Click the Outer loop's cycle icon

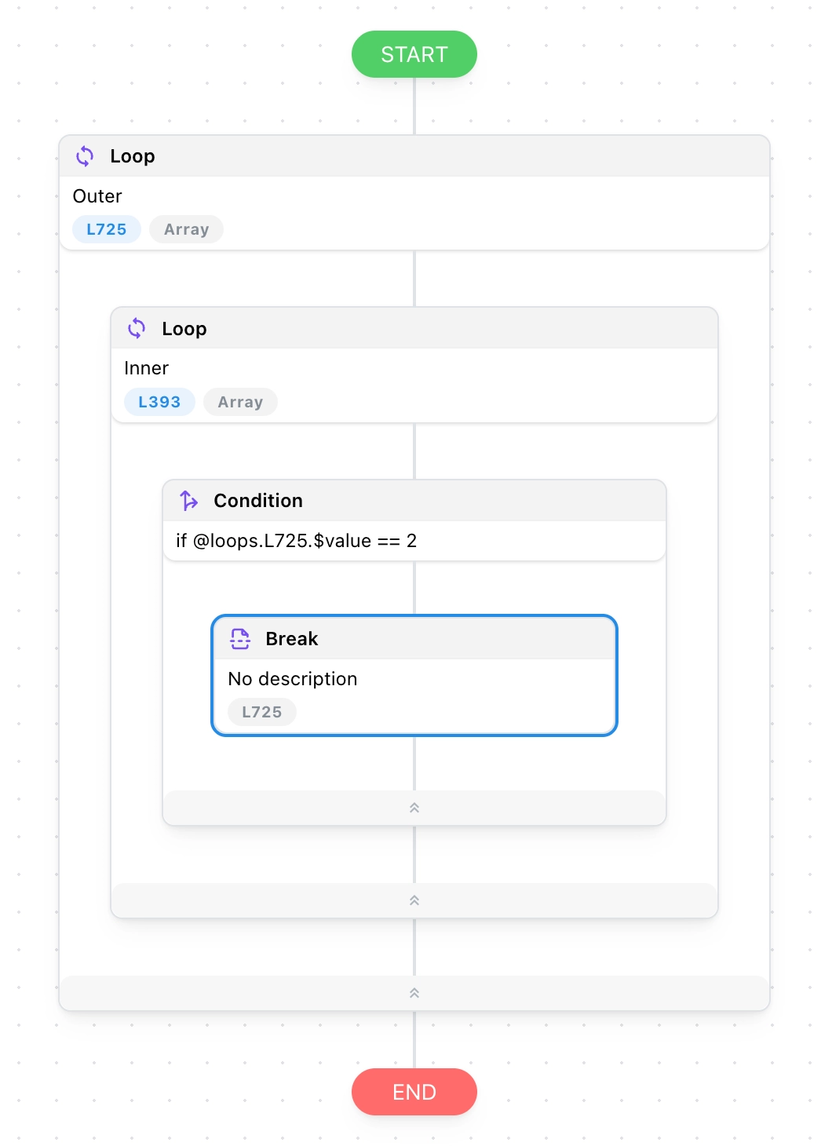(85, 156)
